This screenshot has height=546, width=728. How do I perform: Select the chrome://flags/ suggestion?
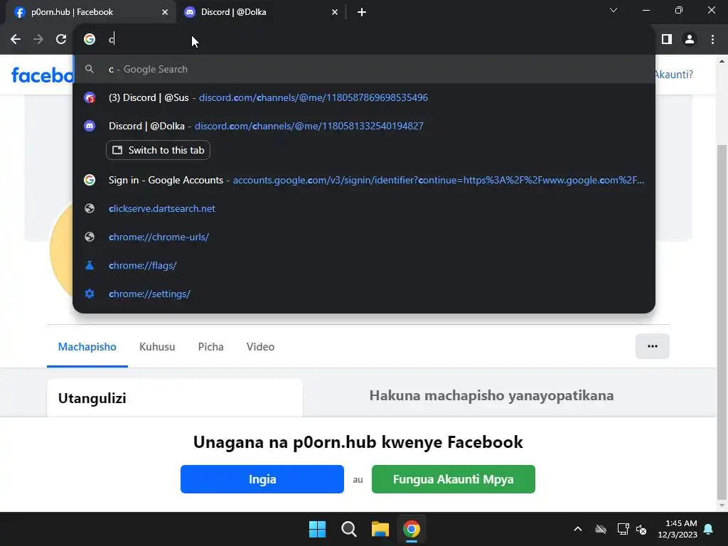(364, 266)
